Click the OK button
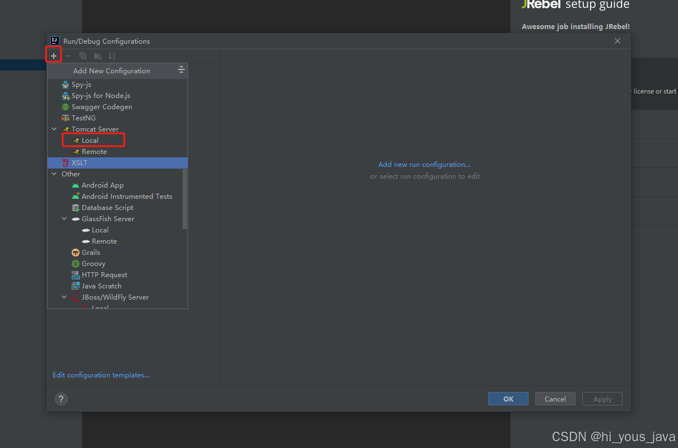The image size is (678, 448). tap(508, 399)
